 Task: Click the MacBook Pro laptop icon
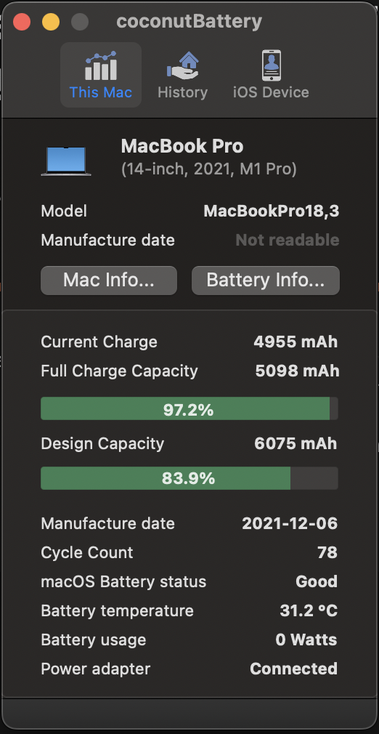click(66, 161)
